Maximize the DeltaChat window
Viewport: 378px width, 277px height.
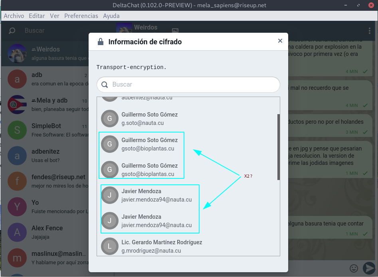tap(358, 5)
